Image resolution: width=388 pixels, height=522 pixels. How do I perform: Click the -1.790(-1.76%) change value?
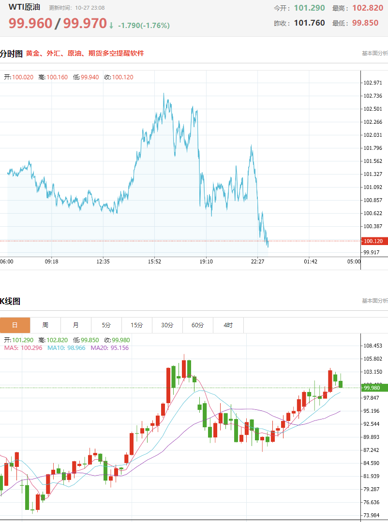144,26
